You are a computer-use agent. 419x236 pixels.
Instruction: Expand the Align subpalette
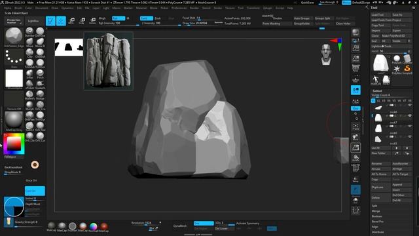click(x=374, y=227)
